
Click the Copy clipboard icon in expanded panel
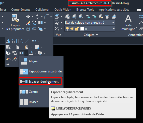[x=17, y=47]
